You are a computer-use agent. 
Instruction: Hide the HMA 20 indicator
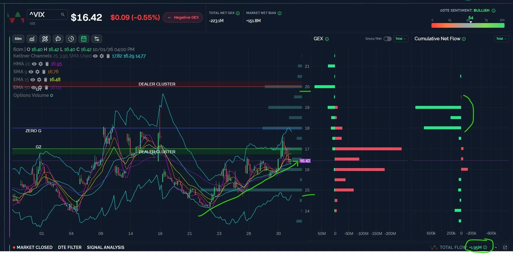(34, 64)
